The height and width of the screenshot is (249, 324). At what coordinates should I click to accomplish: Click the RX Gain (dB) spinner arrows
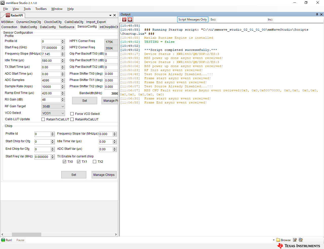click(63, 100)
